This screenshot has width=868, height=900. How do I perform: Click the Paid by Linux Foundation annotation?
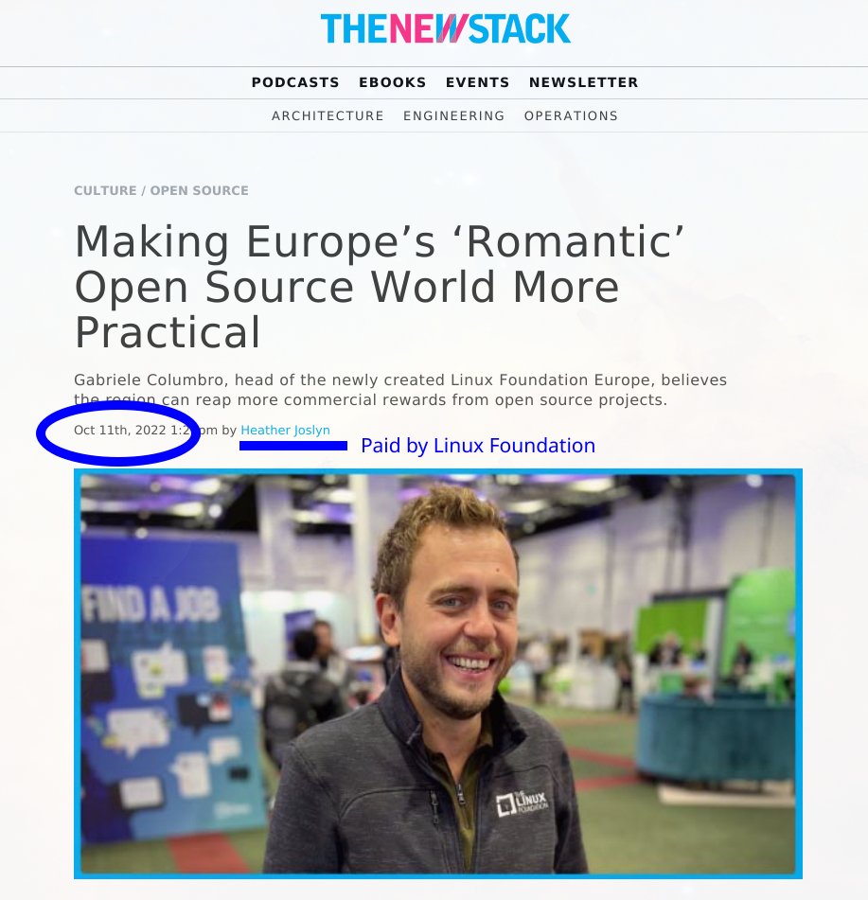[478, 446]
